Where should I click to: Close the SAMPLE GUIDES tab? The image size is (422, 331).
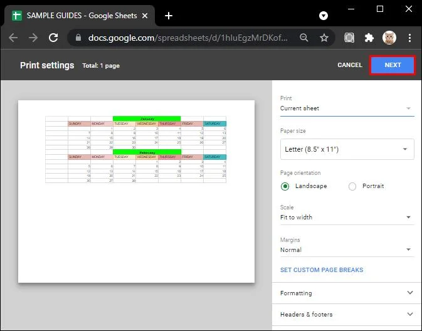pos(145,16)
